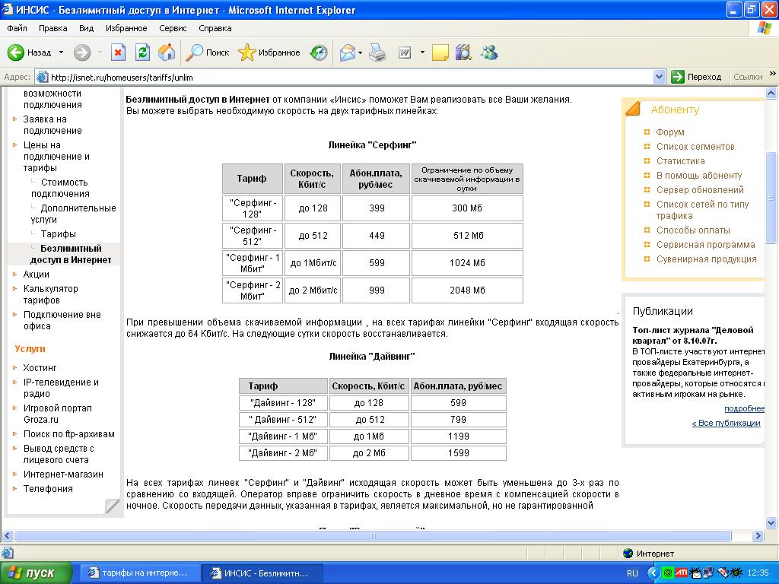Open the Сервис menu
The width and height of the screenshot is (779, 584).
tap(173, 28)
